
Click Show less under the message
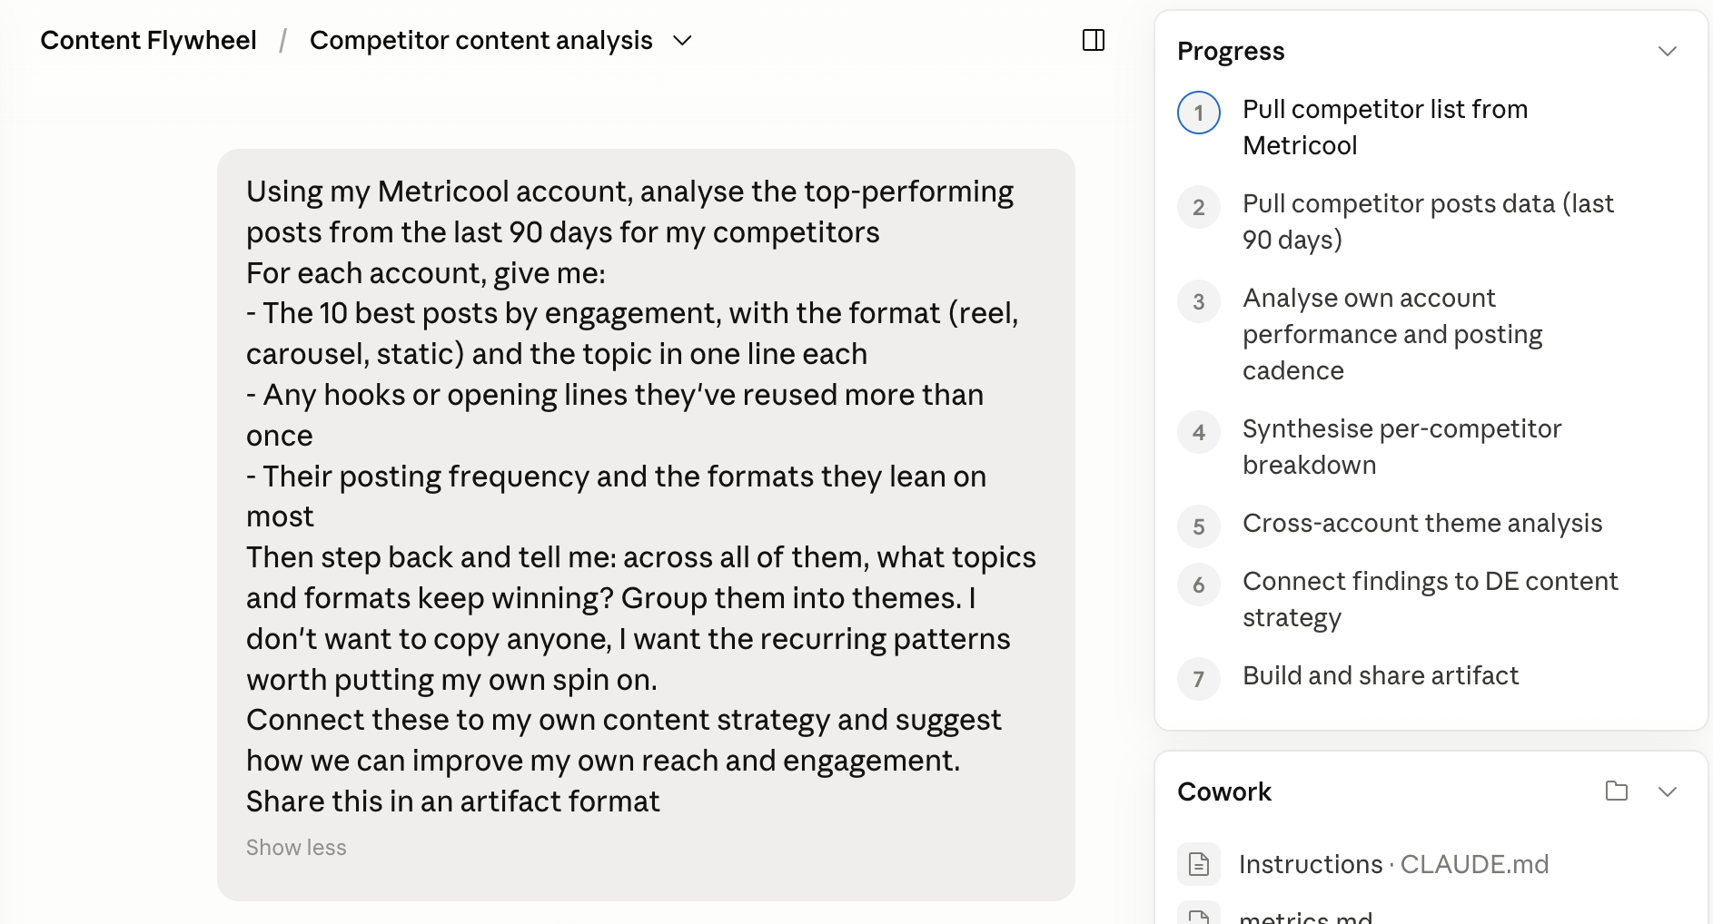coord(296,847)
